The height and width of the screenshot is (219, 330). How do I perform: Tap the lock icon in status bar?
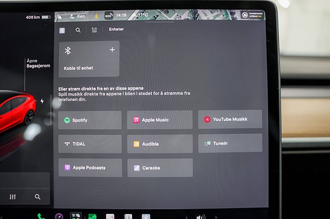[x=60, y=17]
